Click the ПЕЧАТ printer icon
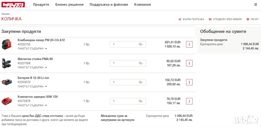This screenshot has height=127, width=261. point(248,19)
